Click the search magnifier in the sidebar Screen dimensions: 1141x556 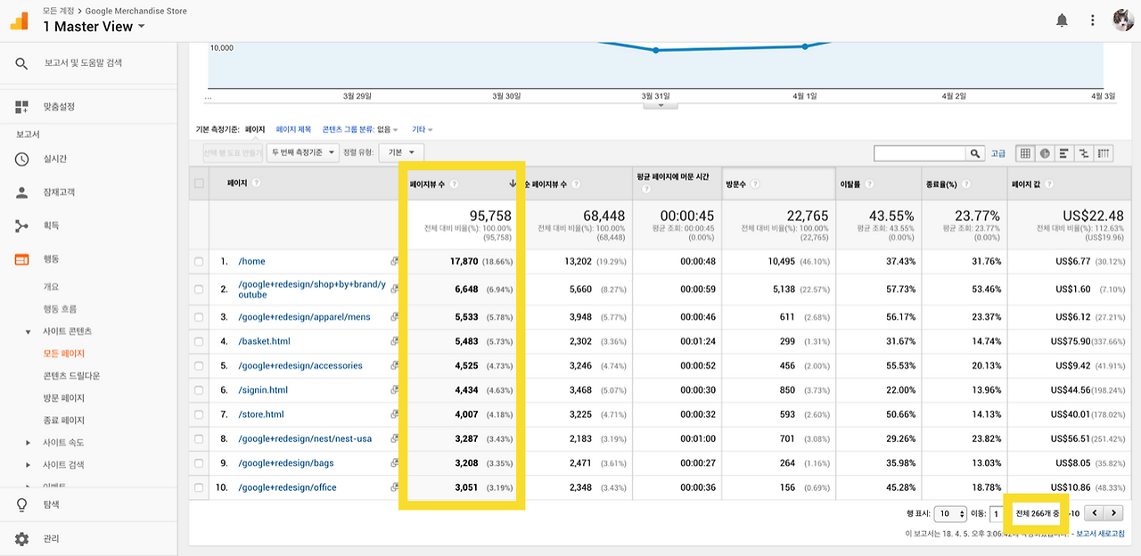[x=21, y=63]
